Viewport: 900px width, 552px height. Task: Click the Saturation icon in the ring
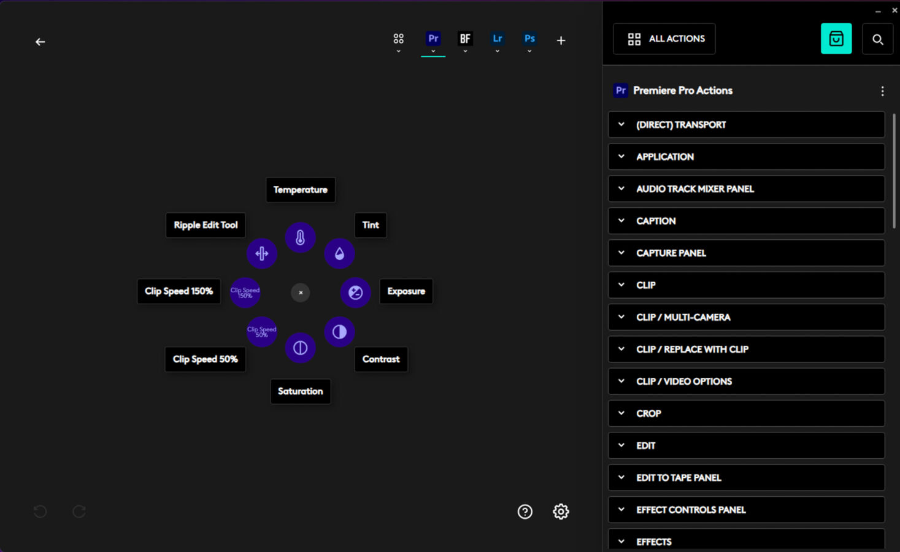300,348
